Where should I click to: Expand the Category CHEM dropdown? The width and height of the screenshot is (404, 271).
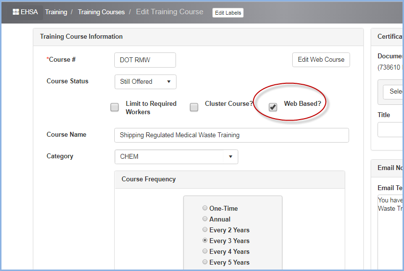(x=176, y=157)
